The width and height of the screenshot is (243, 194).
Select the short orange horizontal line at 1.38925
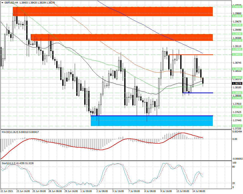190,55
